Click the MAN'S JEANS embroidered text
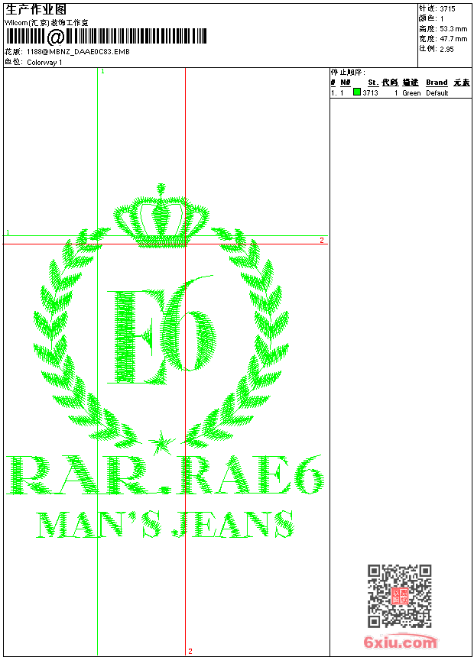Viewport: 474px width, 657px height. [x=164, y=524]
